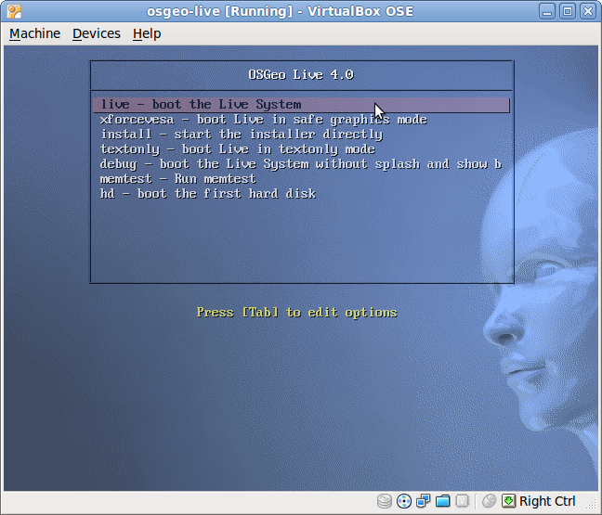Click the network adapter status icon
Image resolution: width=602 pixels, height=515 pixels.
tap(424, 501)
